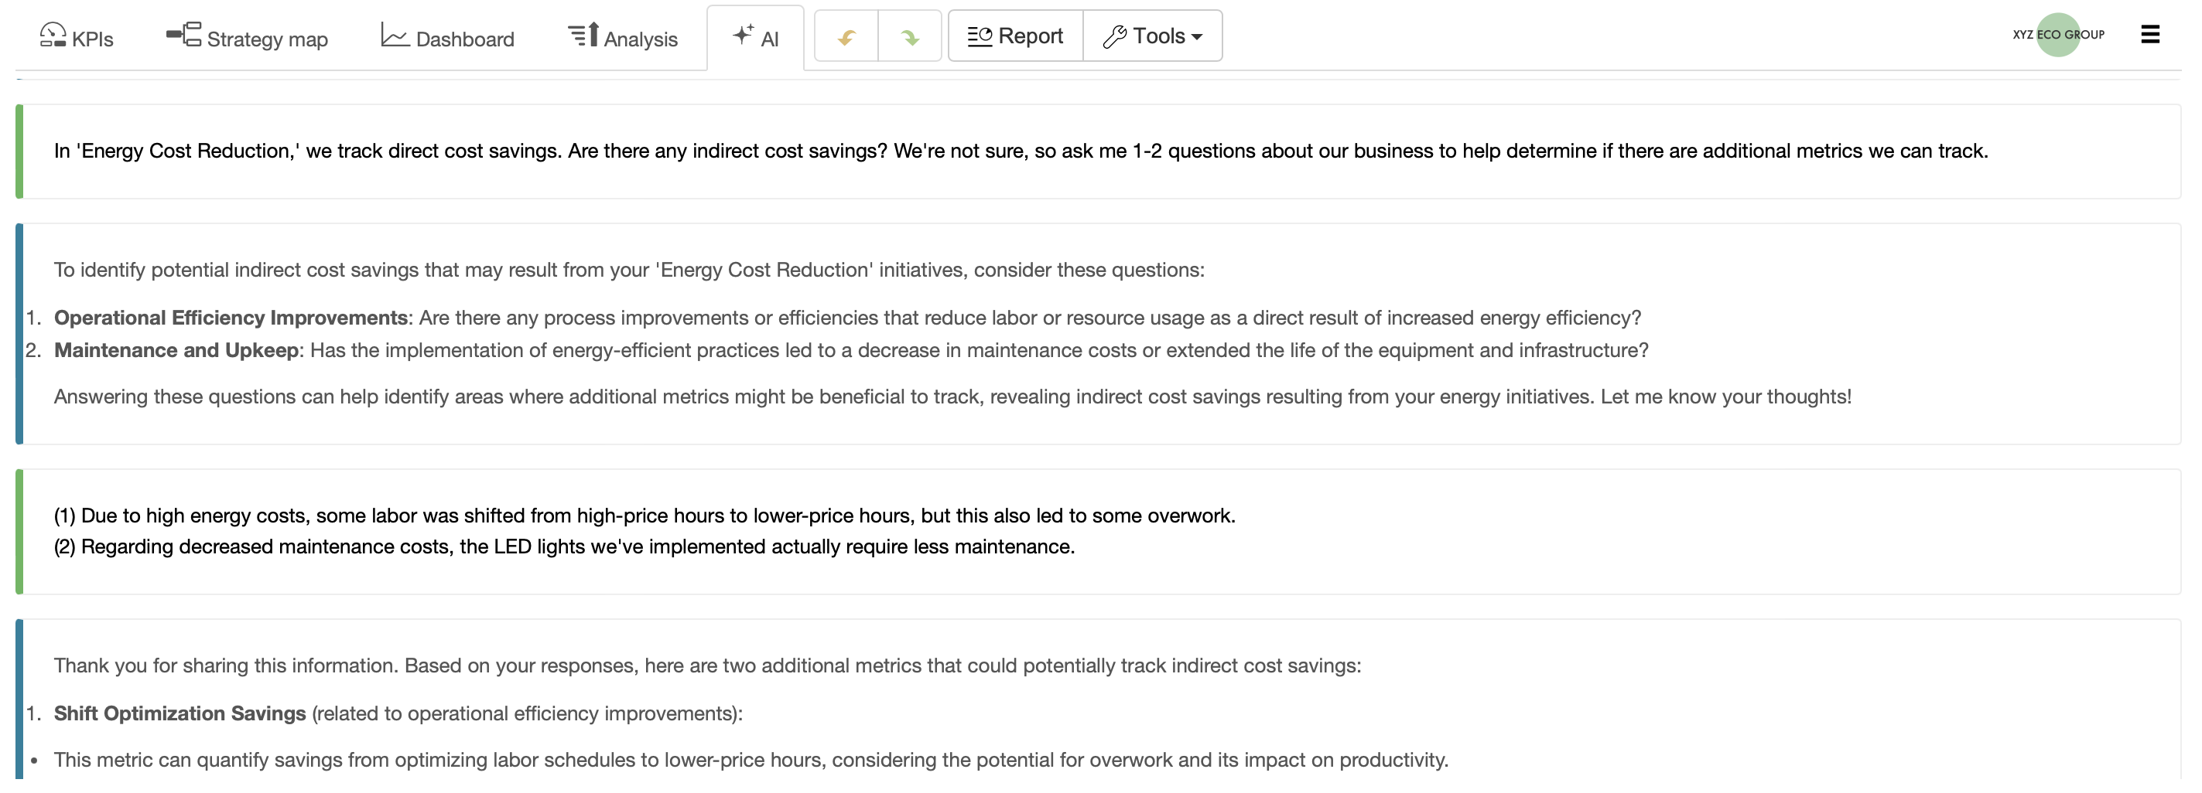Switch to the Strategy map tab
The height and width of the screenshot is (793, 2202).
point(247,38)
